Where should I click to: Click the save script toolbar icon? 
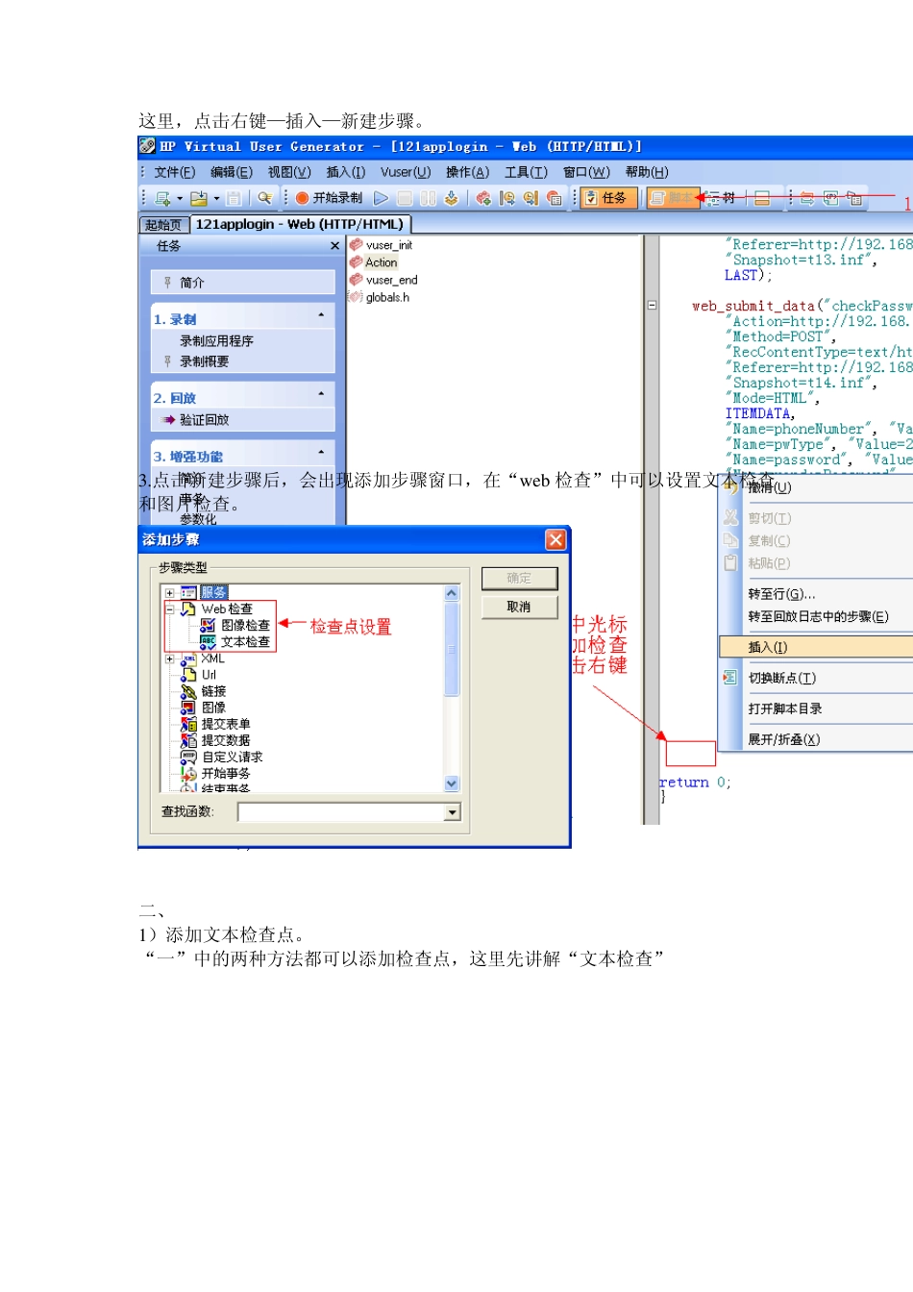(234, 198)
